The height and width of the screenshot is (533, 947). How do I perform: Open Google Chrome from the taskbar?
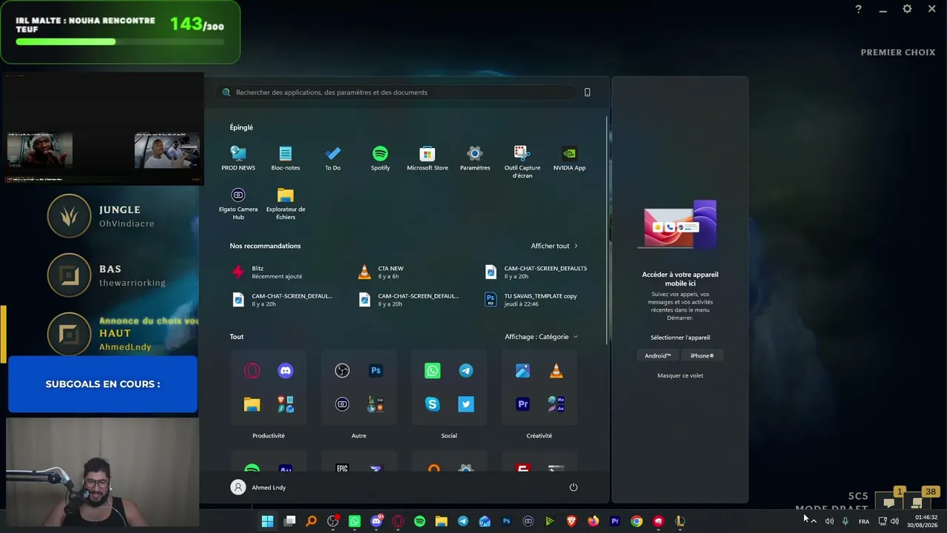click(x=636, y=521)
